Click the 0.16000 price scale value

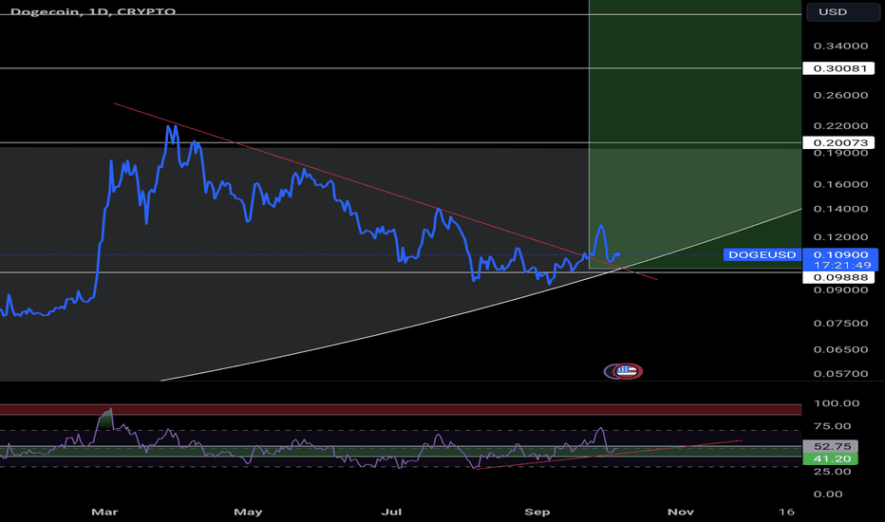tap(840, 184)
